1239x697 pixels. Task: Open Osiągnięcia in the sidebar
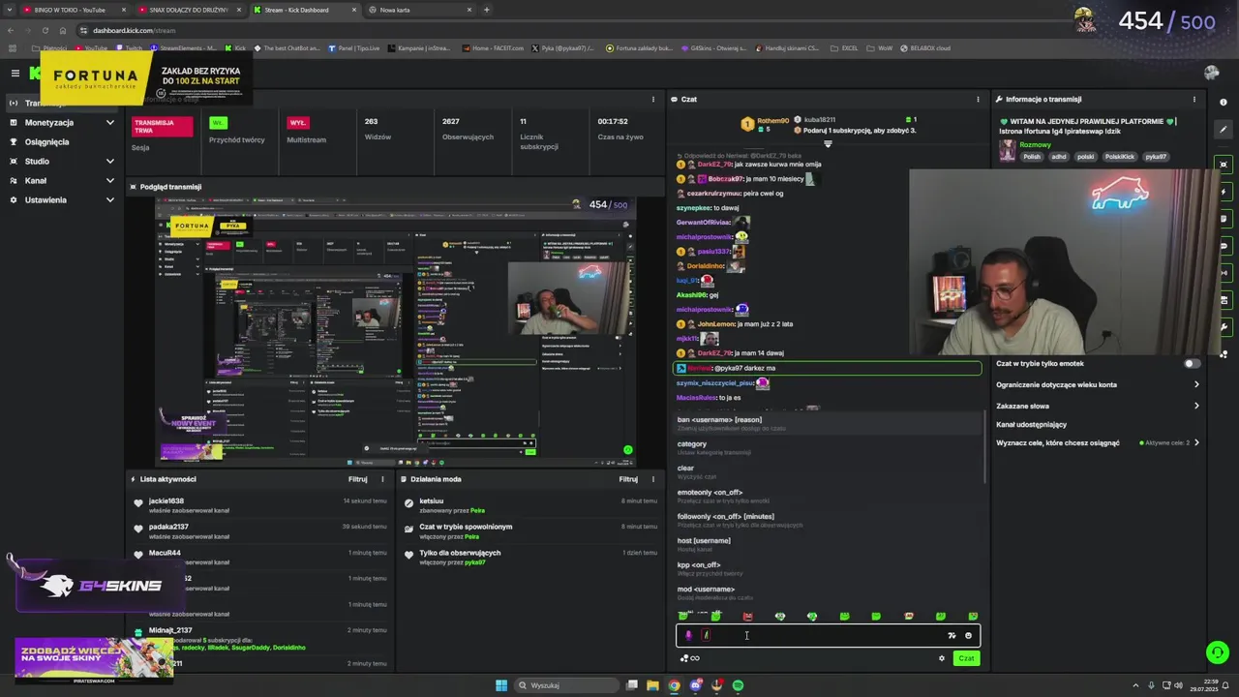(x=62, y=142)
